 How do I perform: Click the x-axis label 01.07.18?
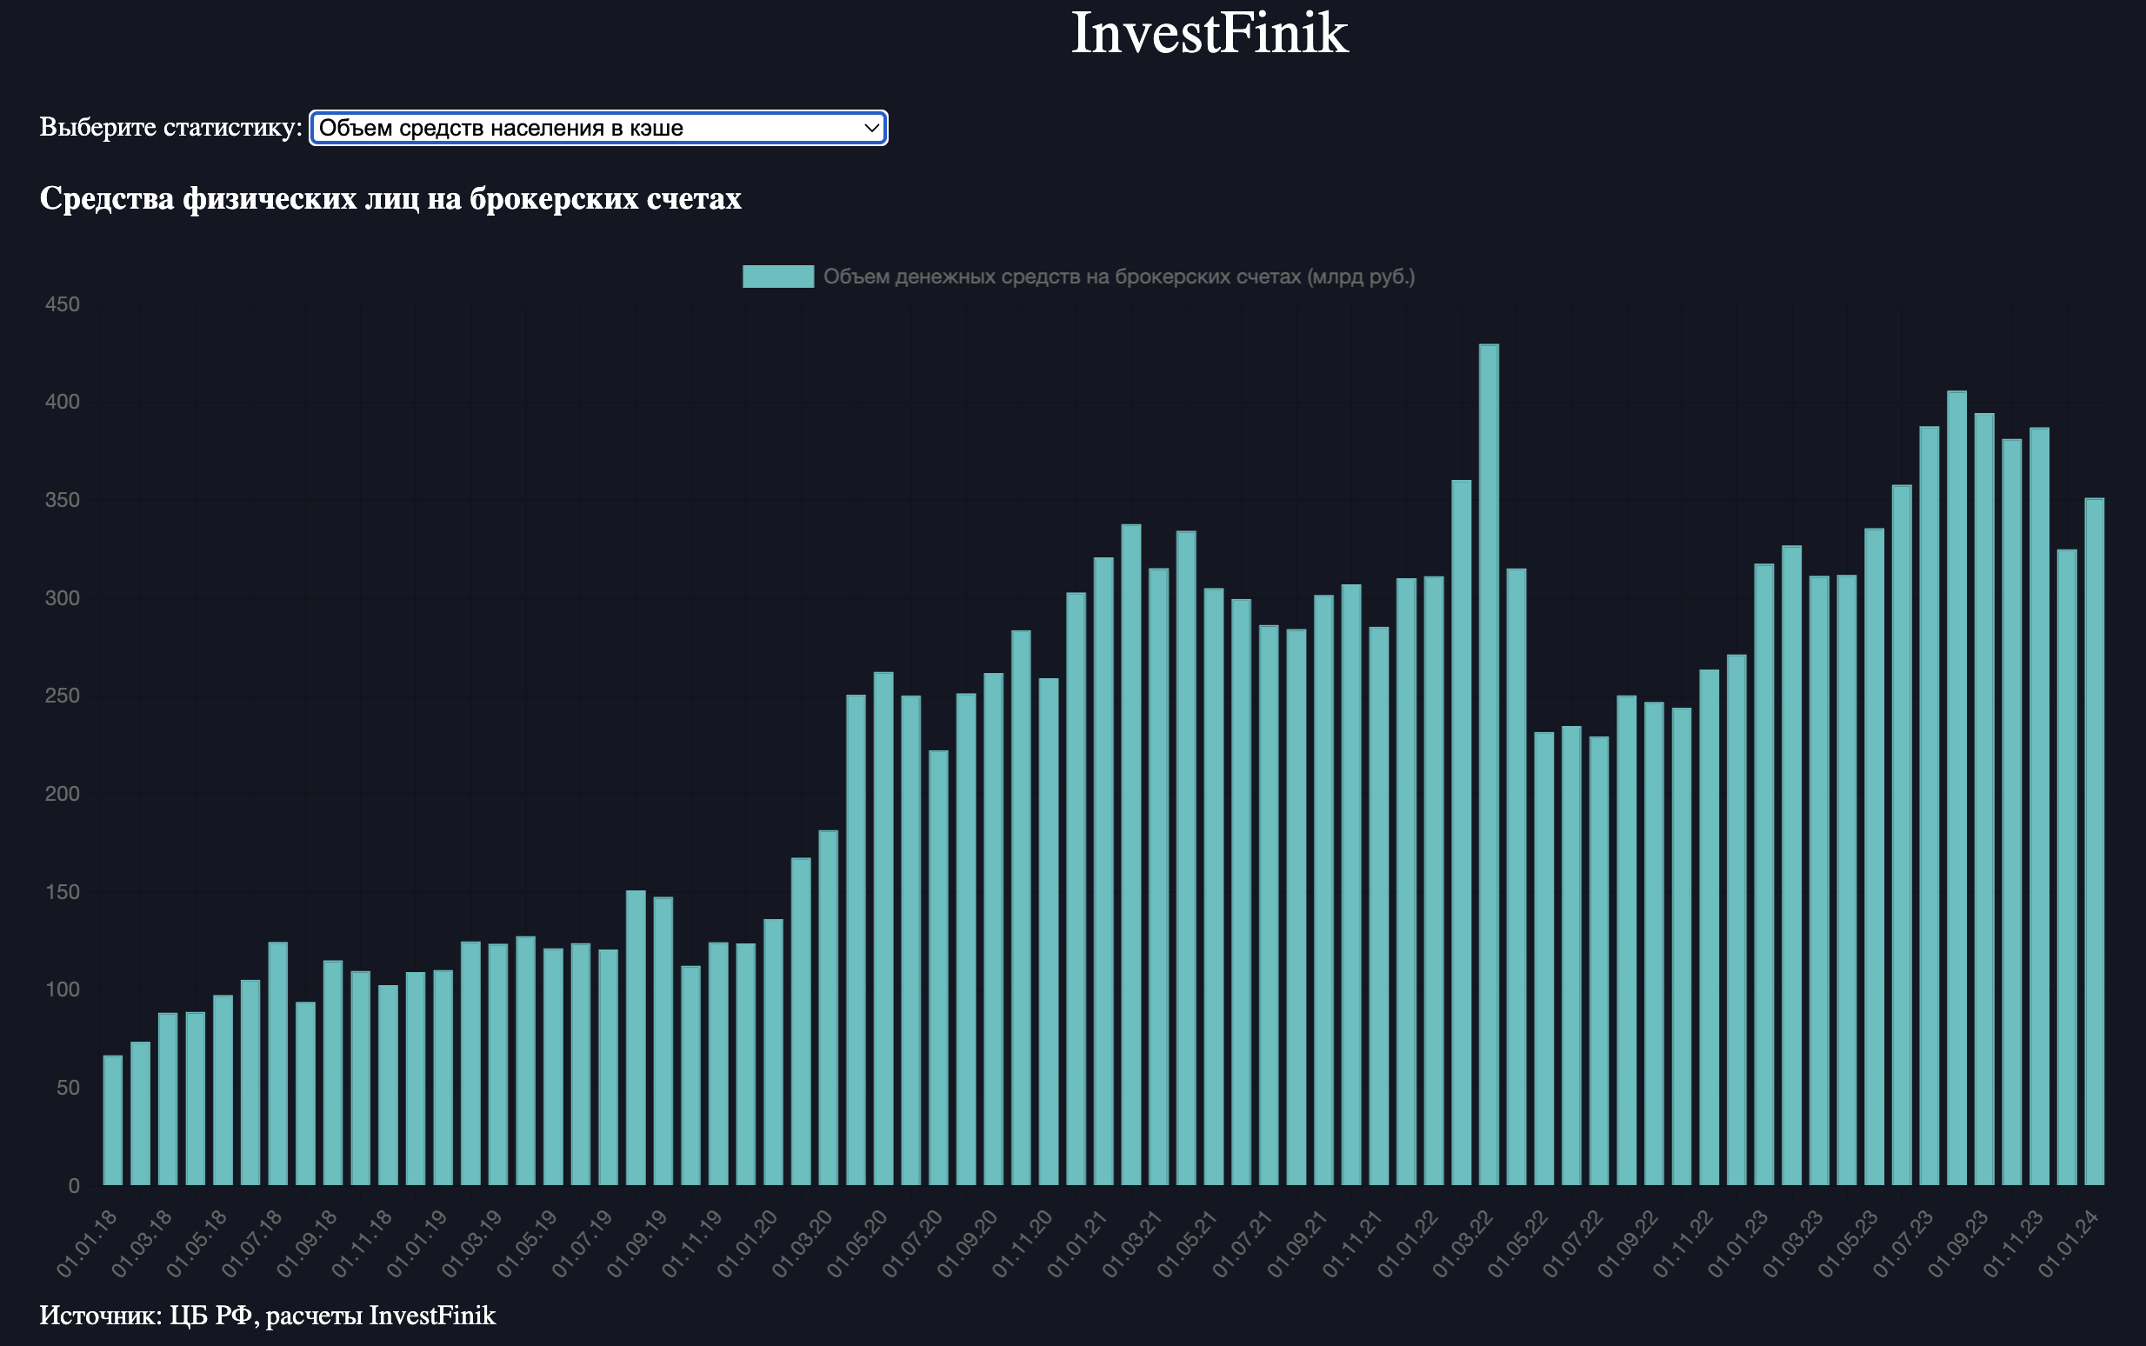coord(254,1244)
